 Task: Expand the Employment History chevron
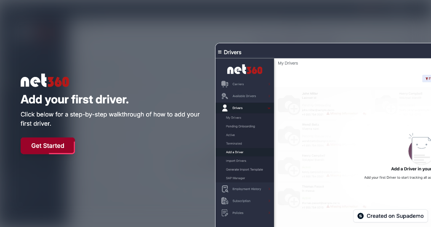[x=269, y=189]
